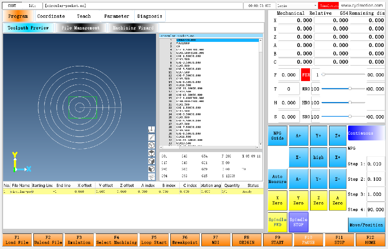
Task: Click X Zero button
Action: [277, 200]
